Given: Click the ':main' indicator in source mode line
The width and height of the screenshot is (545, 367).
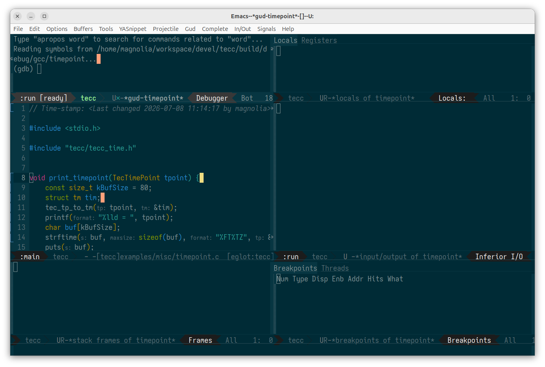Looking at the screenshot, I should [30, 257].
